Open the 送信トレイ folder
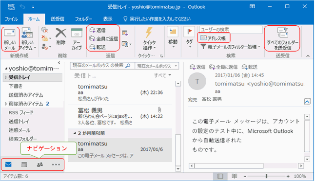The height and width of the screenshot is (181, 315). click(19, 122)
